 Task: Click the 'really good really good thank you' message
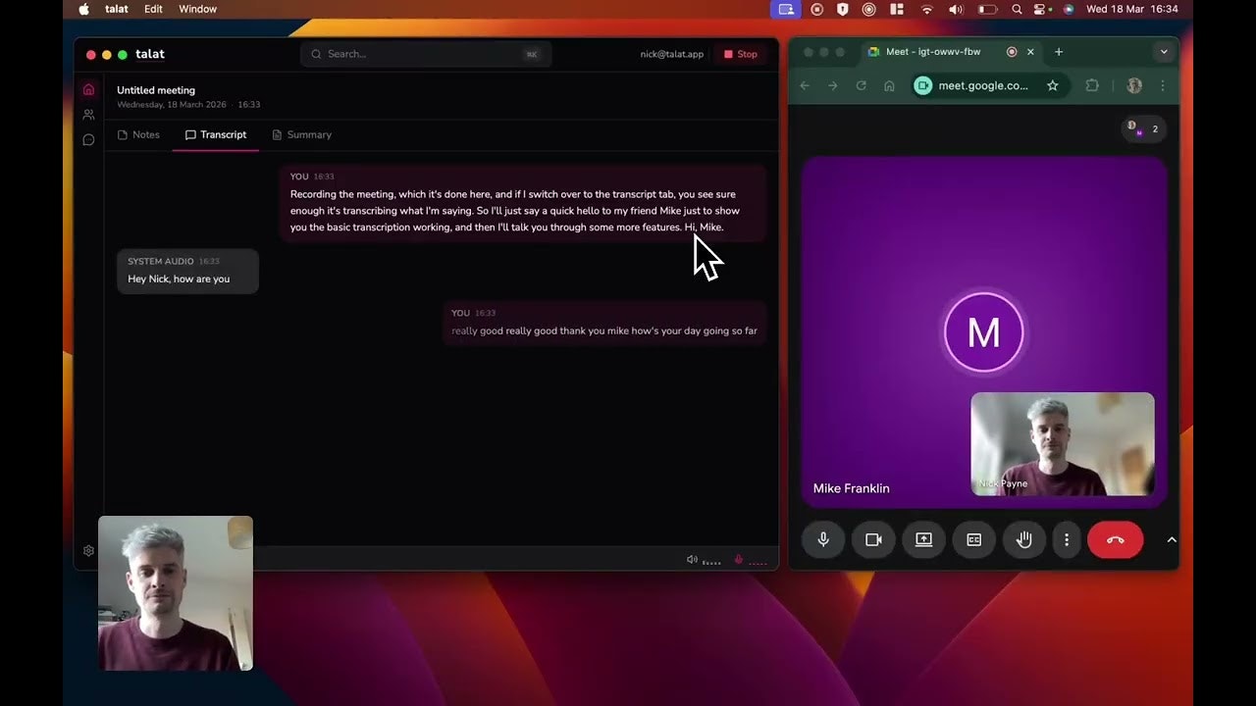(604, 323)
